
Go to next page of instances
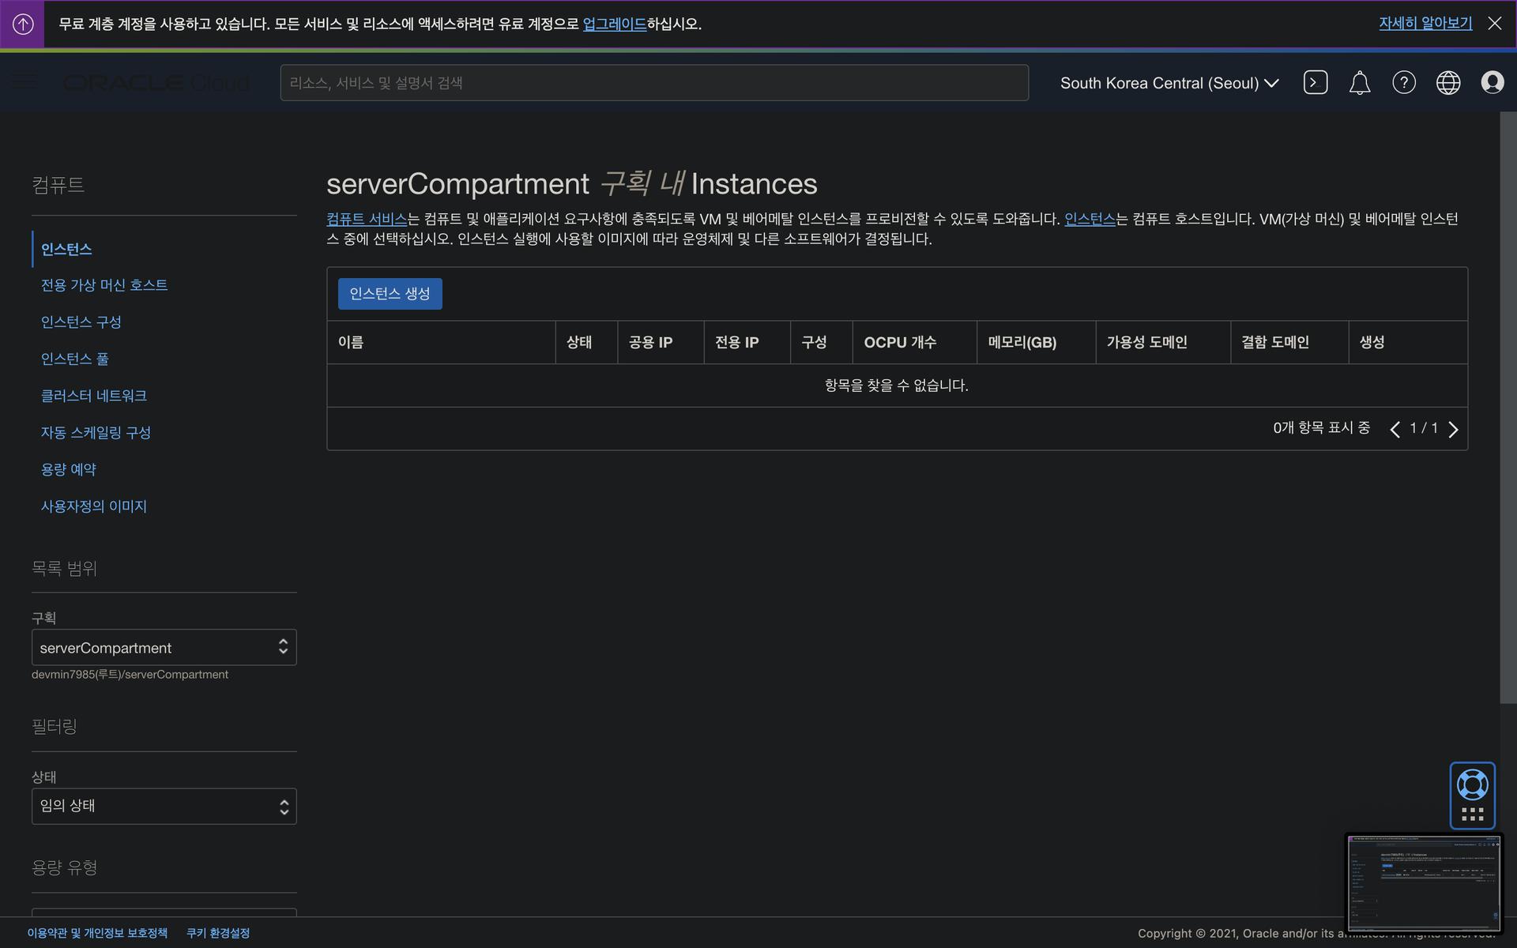coord(1453,429)
